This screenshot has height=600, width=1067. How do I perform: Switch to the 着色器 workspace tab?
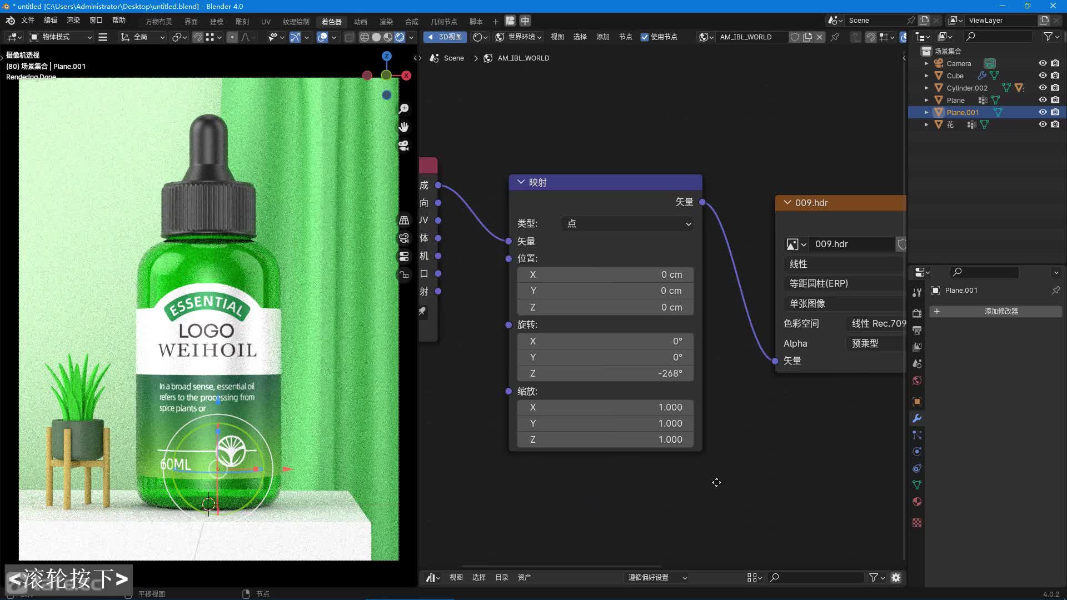[332, 21]
